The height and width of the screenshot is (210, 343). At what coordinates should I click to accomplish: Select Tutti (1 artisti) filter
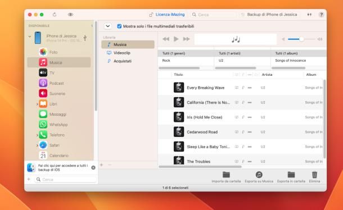click(x=242, y=53)
